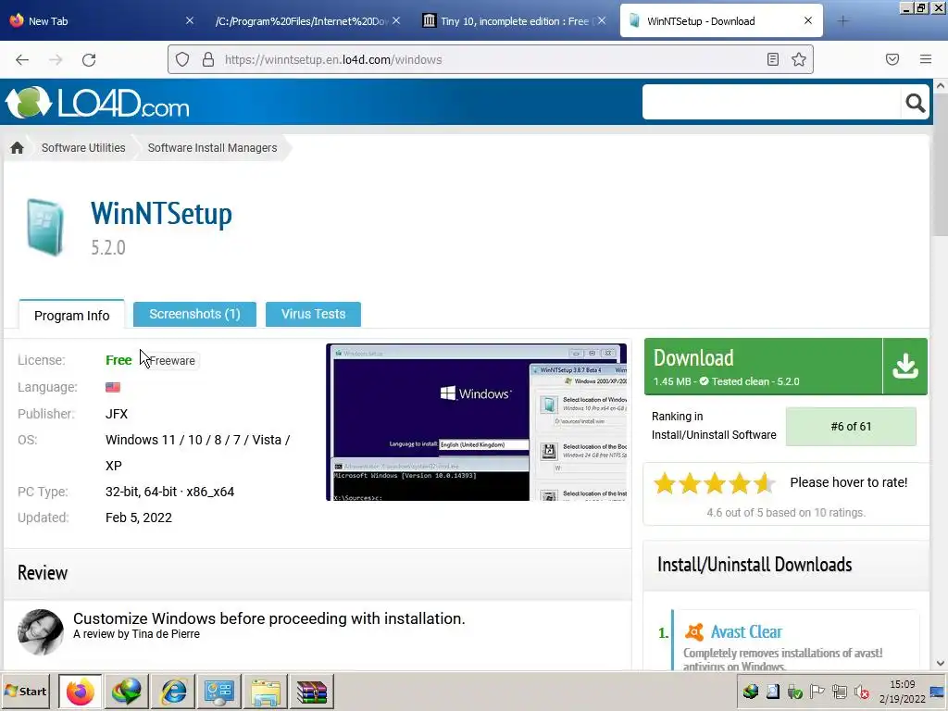Go to home via breadcrumb house icon

tap(17, 147)
